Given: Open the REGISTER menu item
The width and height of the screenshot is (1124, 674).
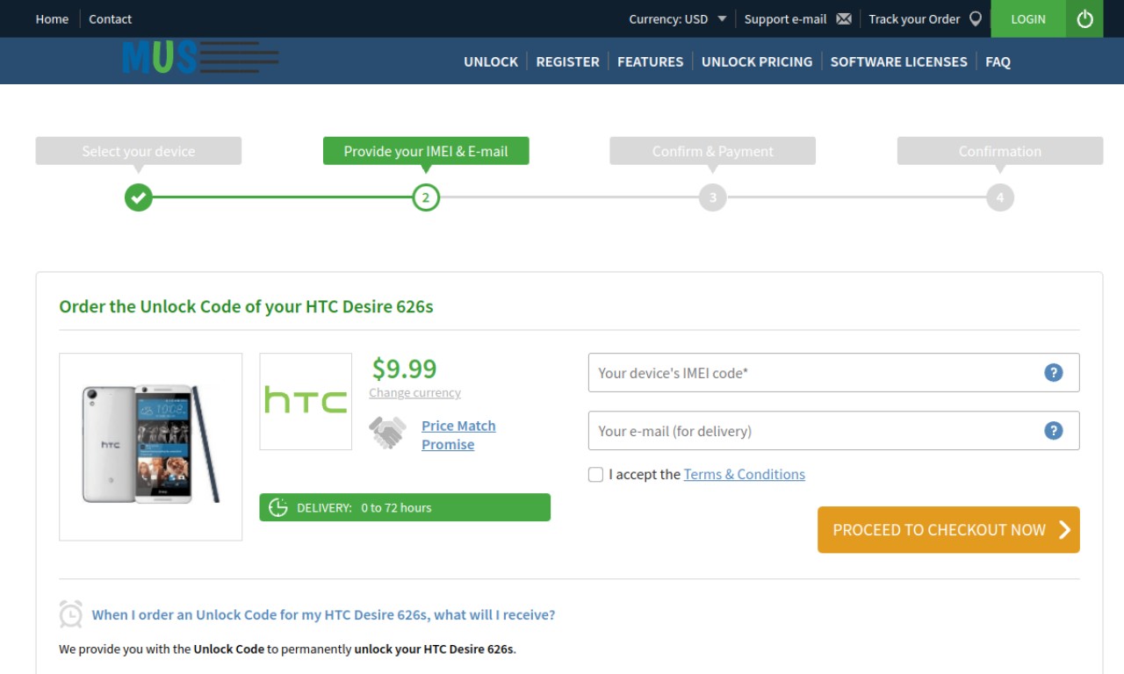Looking at the screenshot, I should (x=567, y=61).
